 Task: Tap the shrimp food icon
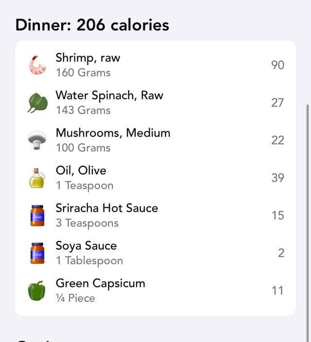coord(37,65)
